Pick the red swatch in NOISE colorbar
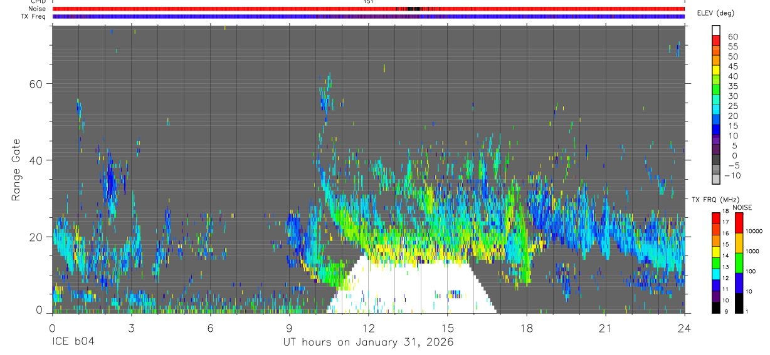 (739, 223)
